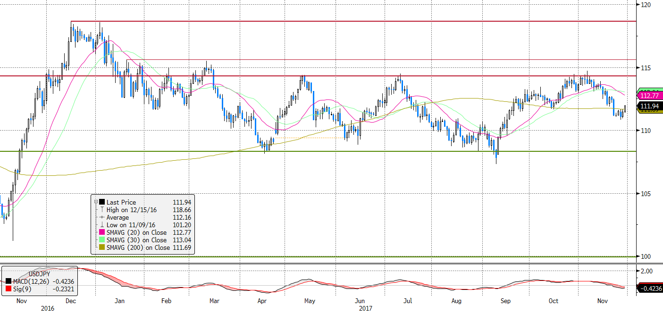Select the Sig(9) legend label
The width and height of the screenshot is (663, 313).
[21, 289]
